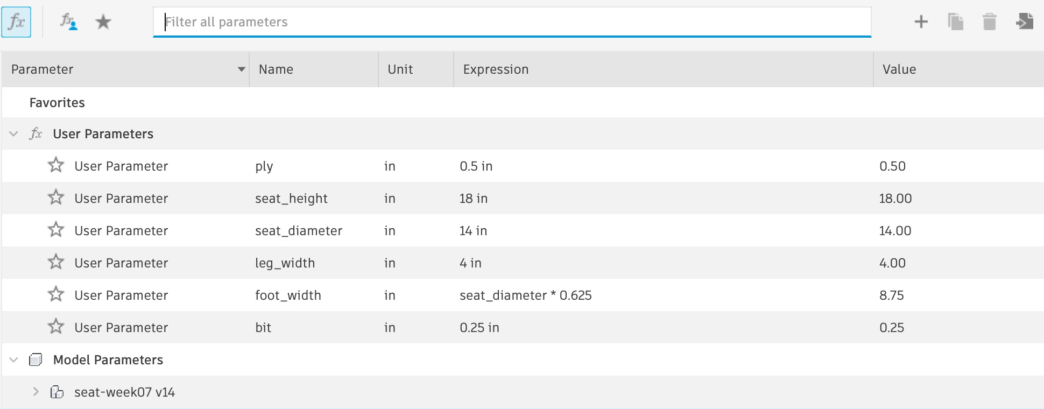
Task: Toggle the star next to bit parameter
Action: [x=56, y=327]
